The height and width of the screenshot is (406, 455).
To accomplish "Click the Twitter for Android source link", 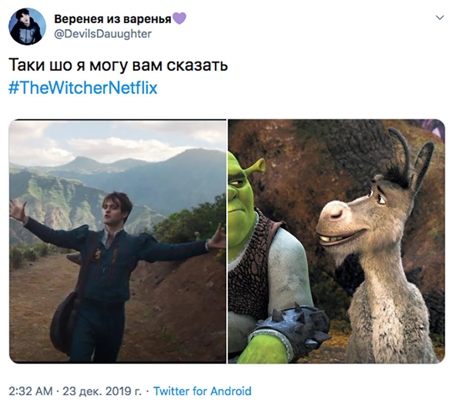I will (x=202, y=391).
